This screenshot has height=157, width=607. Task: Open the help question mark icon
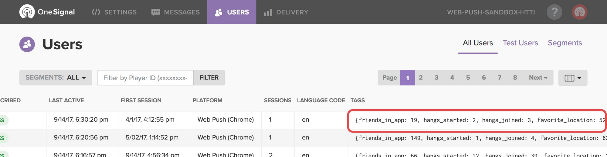click(554, 12)
